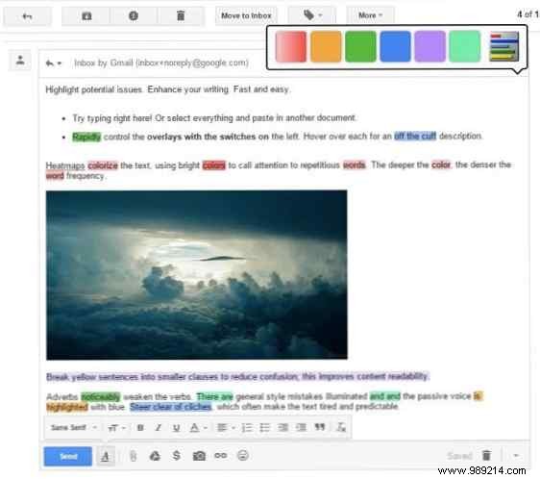Select the dark green highlight swatch
The height and width of the screenshot is (479, 540).
360,46
